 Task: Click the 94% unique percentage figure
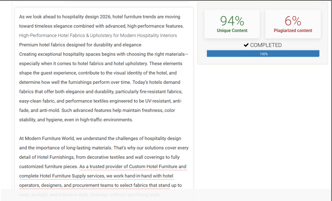coord(232,21)
